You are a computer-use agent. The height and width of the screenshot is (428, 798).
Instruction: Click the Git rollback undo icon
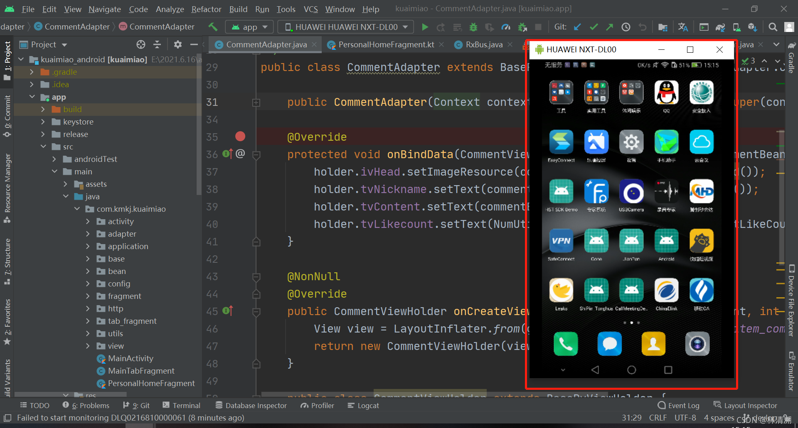pyautogui.click(x=642, y=27)
